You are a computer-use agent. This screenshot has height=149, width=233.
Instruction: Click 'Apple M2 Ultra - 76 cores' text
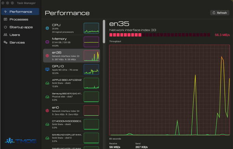coord(65,70)
